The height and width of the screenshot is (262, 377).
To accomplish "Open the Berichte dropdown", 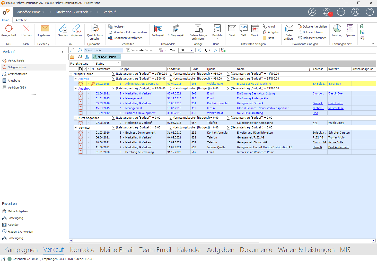I will (x=217, y=32).
